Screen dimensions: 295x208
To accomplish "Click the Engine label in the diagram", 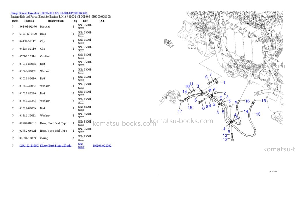I will click(192, 48).
